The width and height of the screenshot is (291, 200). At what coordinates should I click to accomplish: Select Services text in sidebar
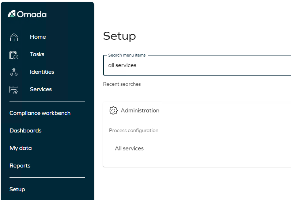point(41,89)
